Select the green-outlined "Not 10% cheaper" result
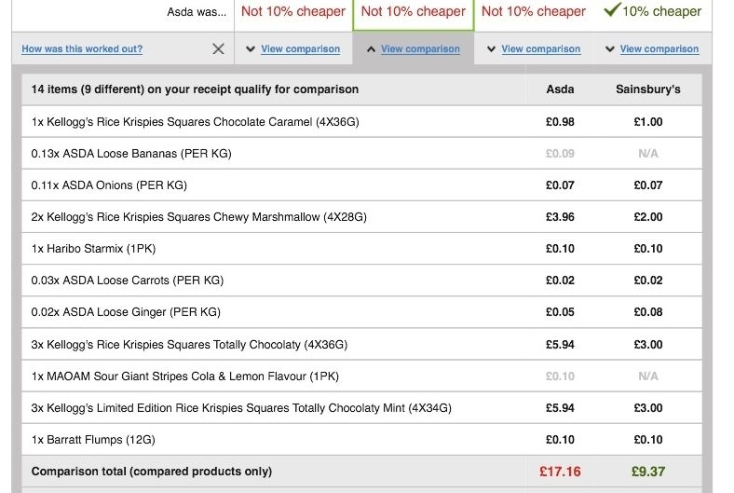 coord(413,12)
